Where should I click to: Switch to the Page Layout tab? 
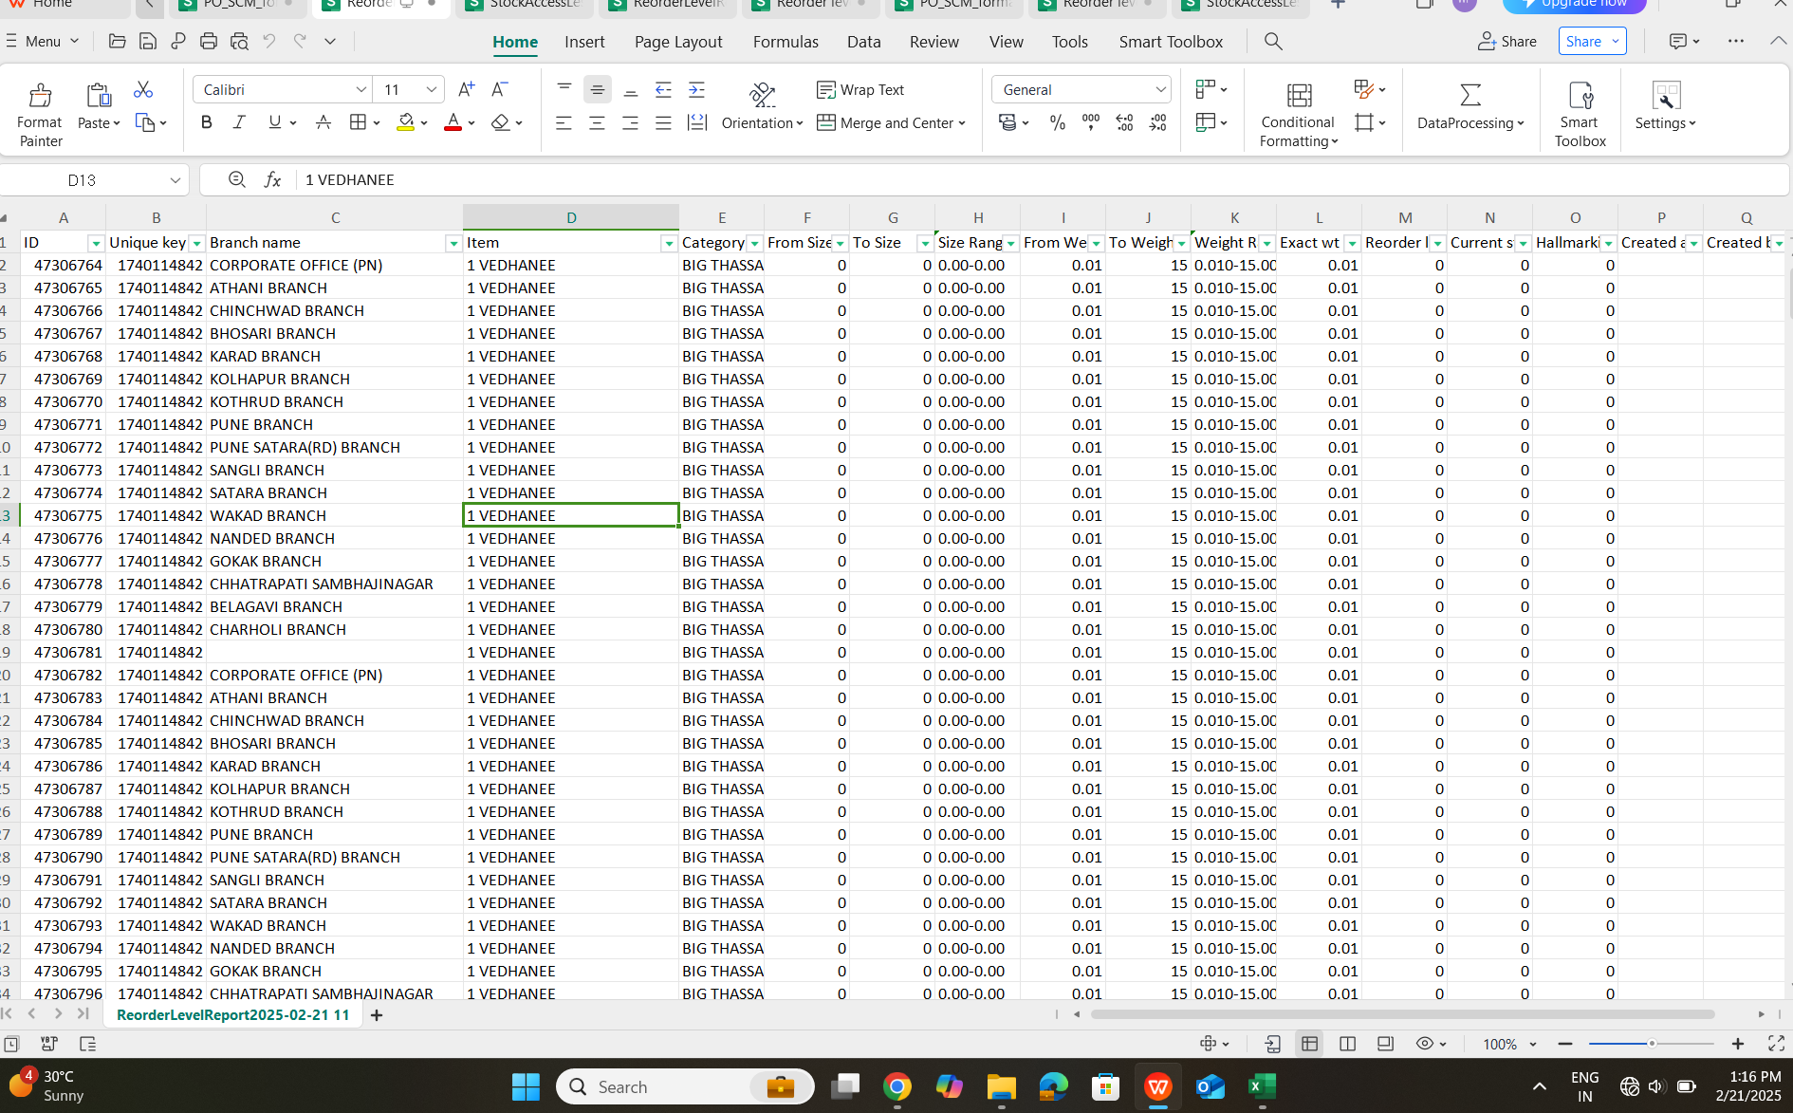[x=678, y=42]
